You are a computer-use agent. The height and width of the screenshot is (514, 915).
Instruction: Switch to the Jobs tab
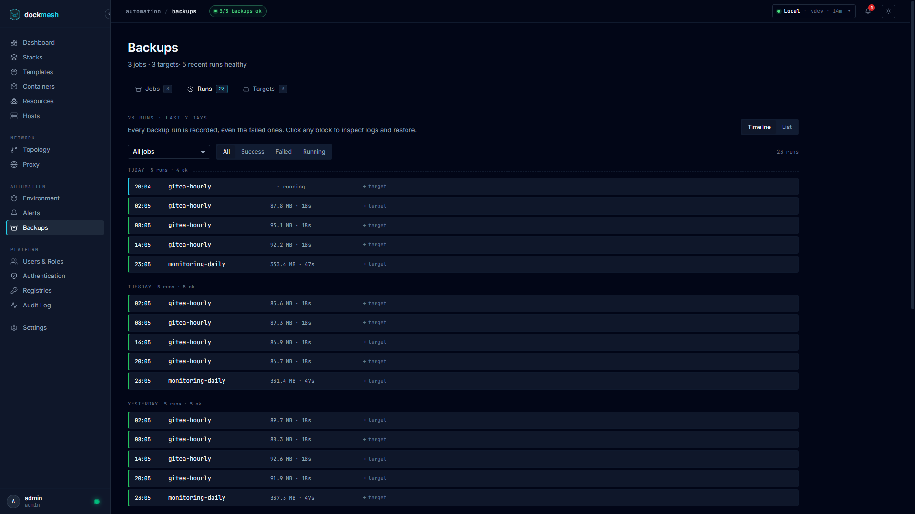coord(153,89)
